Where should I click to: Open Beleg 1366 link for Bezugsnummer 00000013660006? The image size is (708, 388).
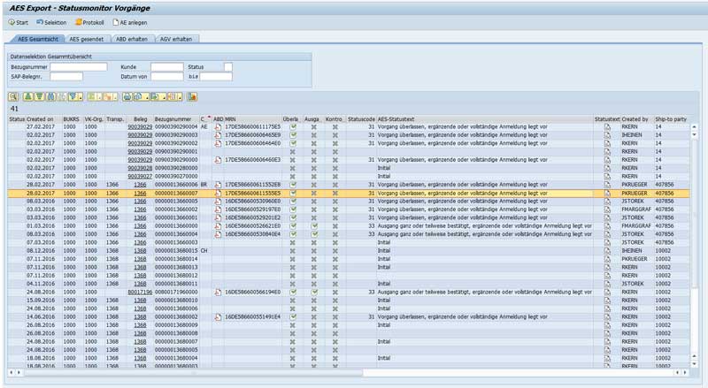pos(140,185)
